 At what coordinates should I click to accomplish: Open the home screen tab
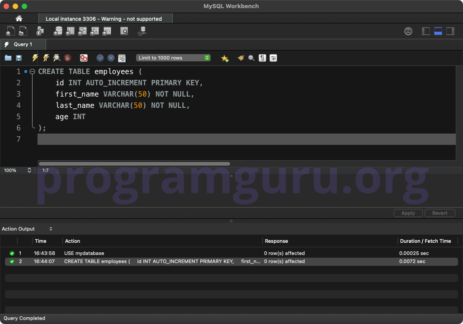point(19,19)
